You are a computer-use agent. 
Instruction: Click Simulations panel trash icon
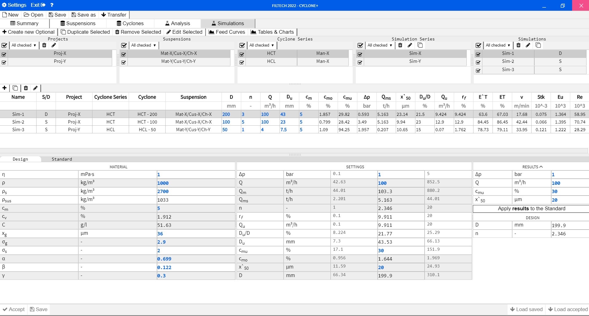point(519,45)
